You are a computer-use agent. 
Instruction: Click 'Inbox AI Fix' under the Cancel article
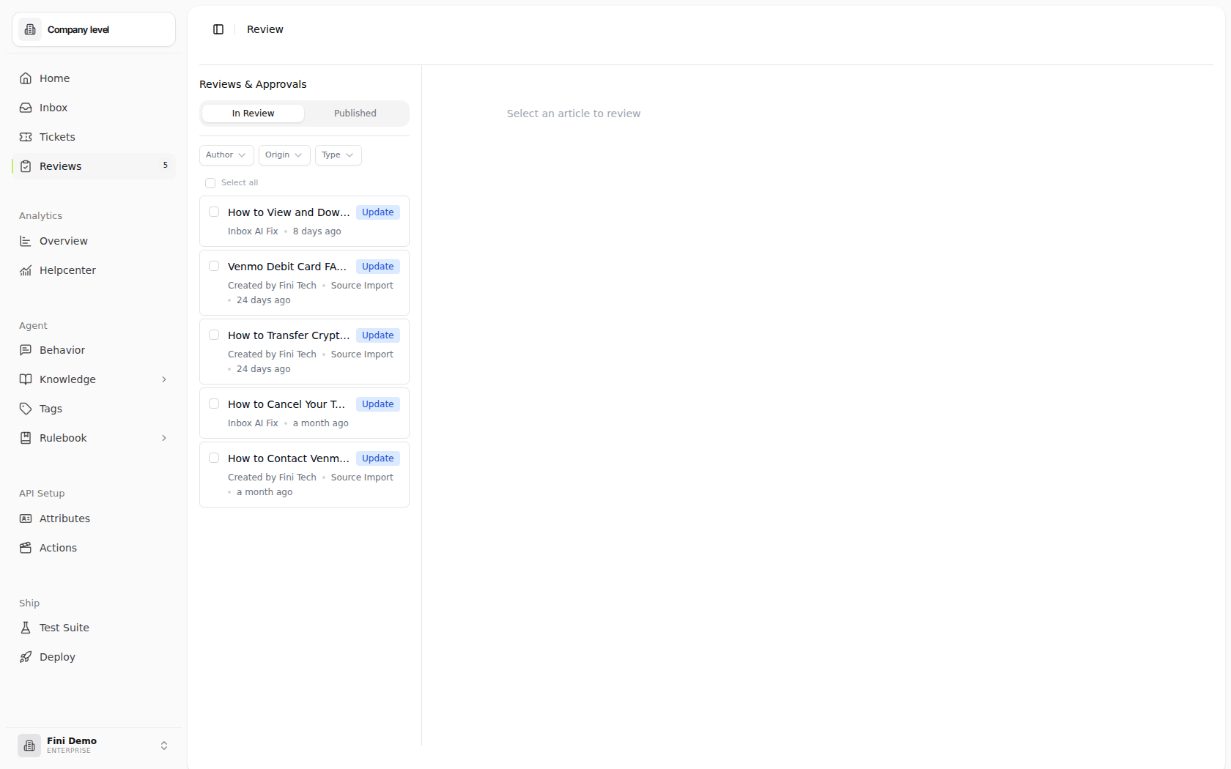tap(253, 423)
